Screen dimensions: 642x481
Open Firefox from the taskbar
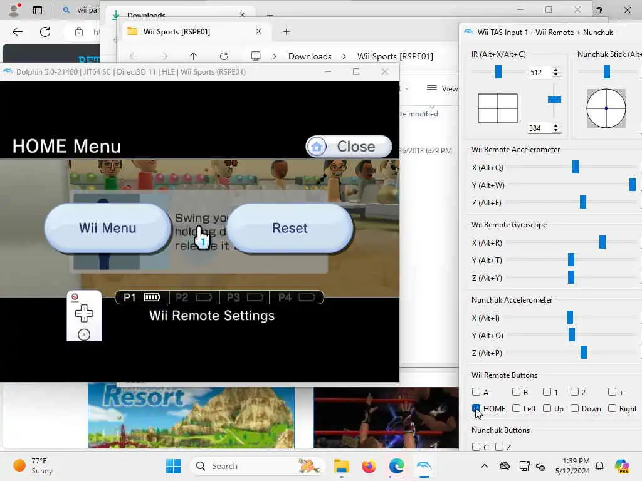[369, 466]
